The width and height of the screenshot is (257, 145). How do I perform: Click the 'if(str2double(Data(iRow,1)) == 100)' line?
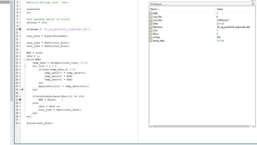tap(58, 96)
